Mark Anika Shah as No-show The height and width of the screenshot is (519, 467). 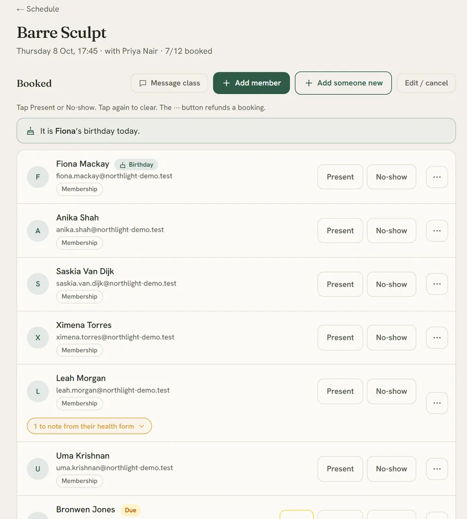click(x=392, y=230)
